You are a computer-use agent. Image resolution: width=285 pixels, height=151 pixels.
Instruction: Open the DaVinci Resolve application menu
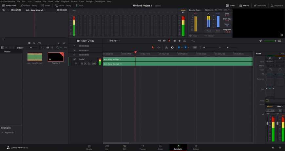coord(8,1)
